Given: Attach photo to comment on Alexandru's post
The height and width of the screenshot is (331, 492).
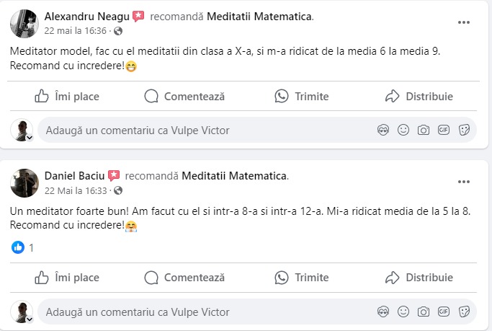Looking at the screenshot, I should tap(424, 131).
